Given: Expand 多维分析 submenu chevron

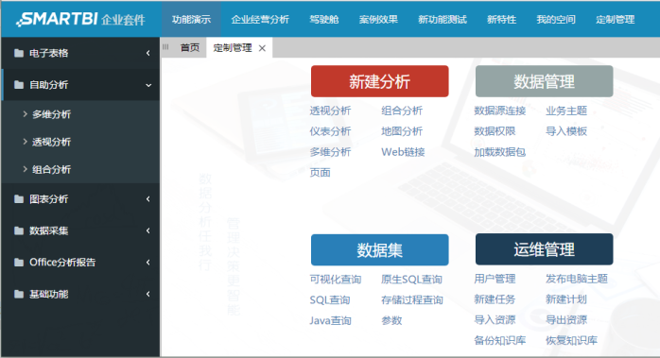Looking at the screenshot, I should pos(25,114).
